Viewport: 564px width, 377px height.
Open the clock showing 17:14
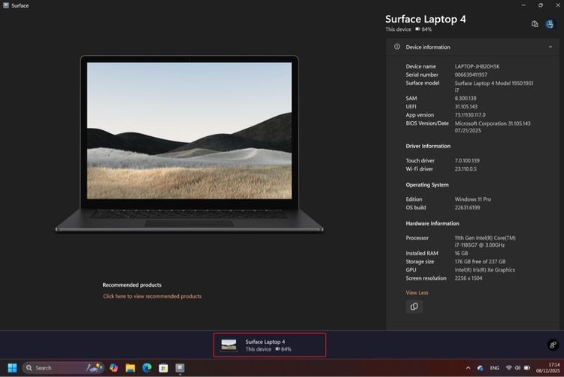(547, 368)
